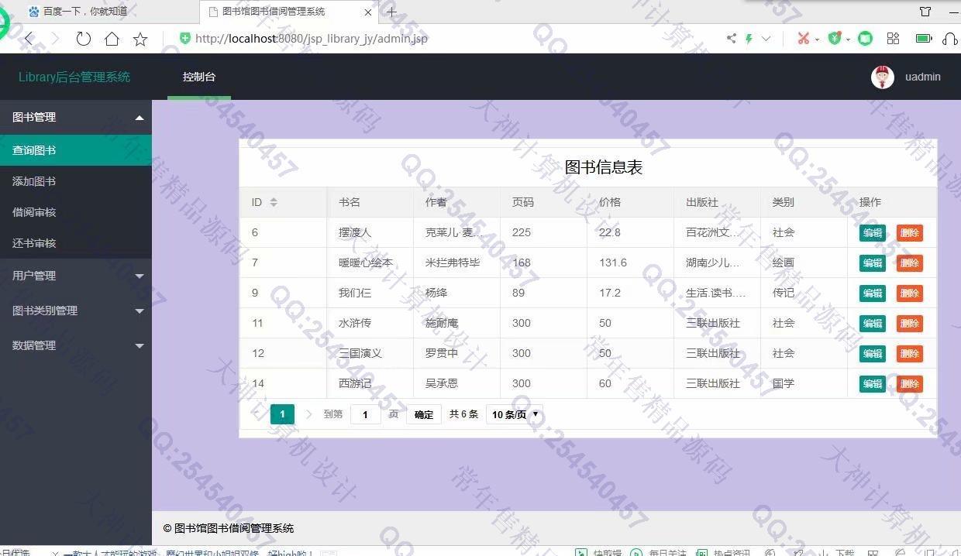
Task: Click the Library后台管理系统 logo text
Action: 74,77
